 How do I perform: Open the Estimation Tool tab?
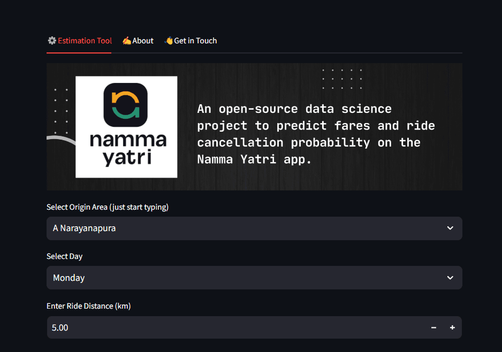pos(80,41)
